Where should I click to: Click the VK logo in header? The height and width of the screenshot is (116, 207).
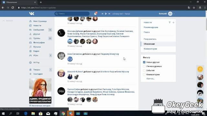pyautogui.click(x=32, y=14)
